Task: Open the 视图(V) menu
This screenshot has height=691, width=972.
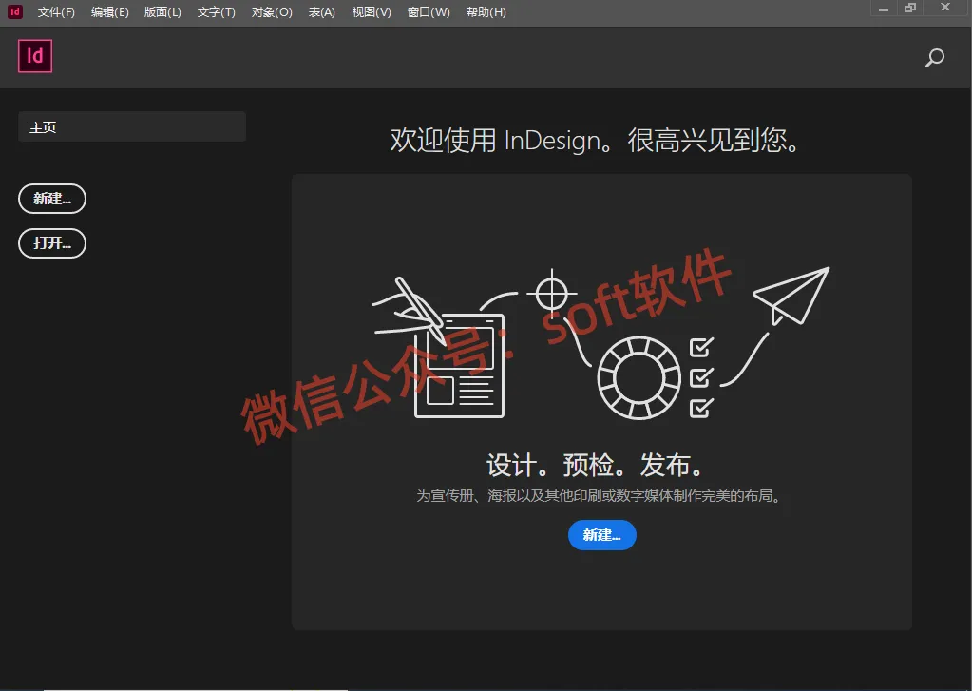Action: [372, 11]
